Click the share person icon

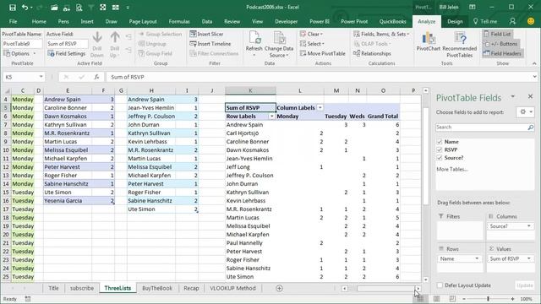coord(513,21)
